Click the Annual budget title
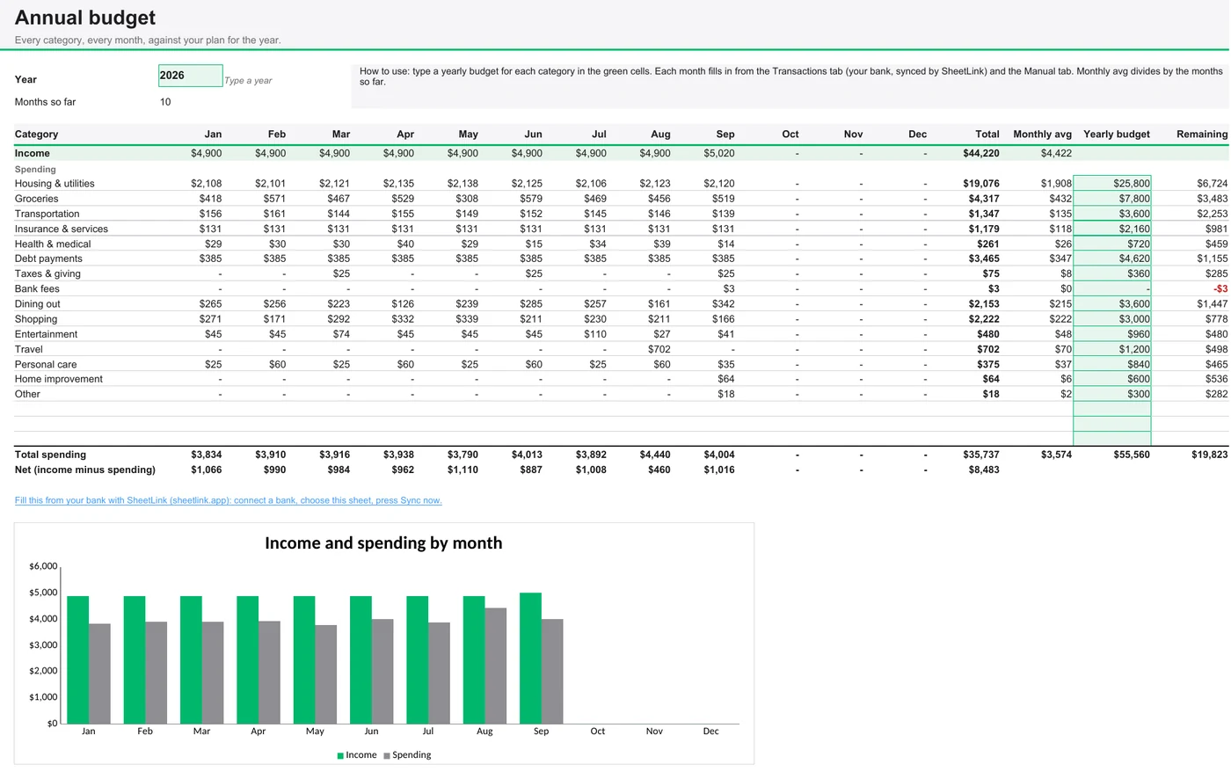The image size is (1231, 779). (x=85, y=18)
